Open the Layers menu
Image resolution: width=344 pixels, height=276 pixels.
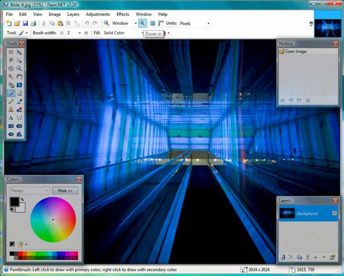tap(73, 14)
